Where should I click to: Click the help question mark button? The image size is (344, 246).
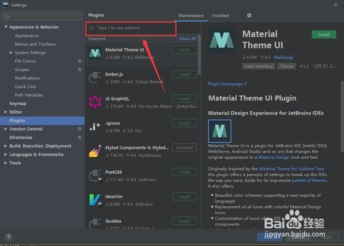(8, 237)
